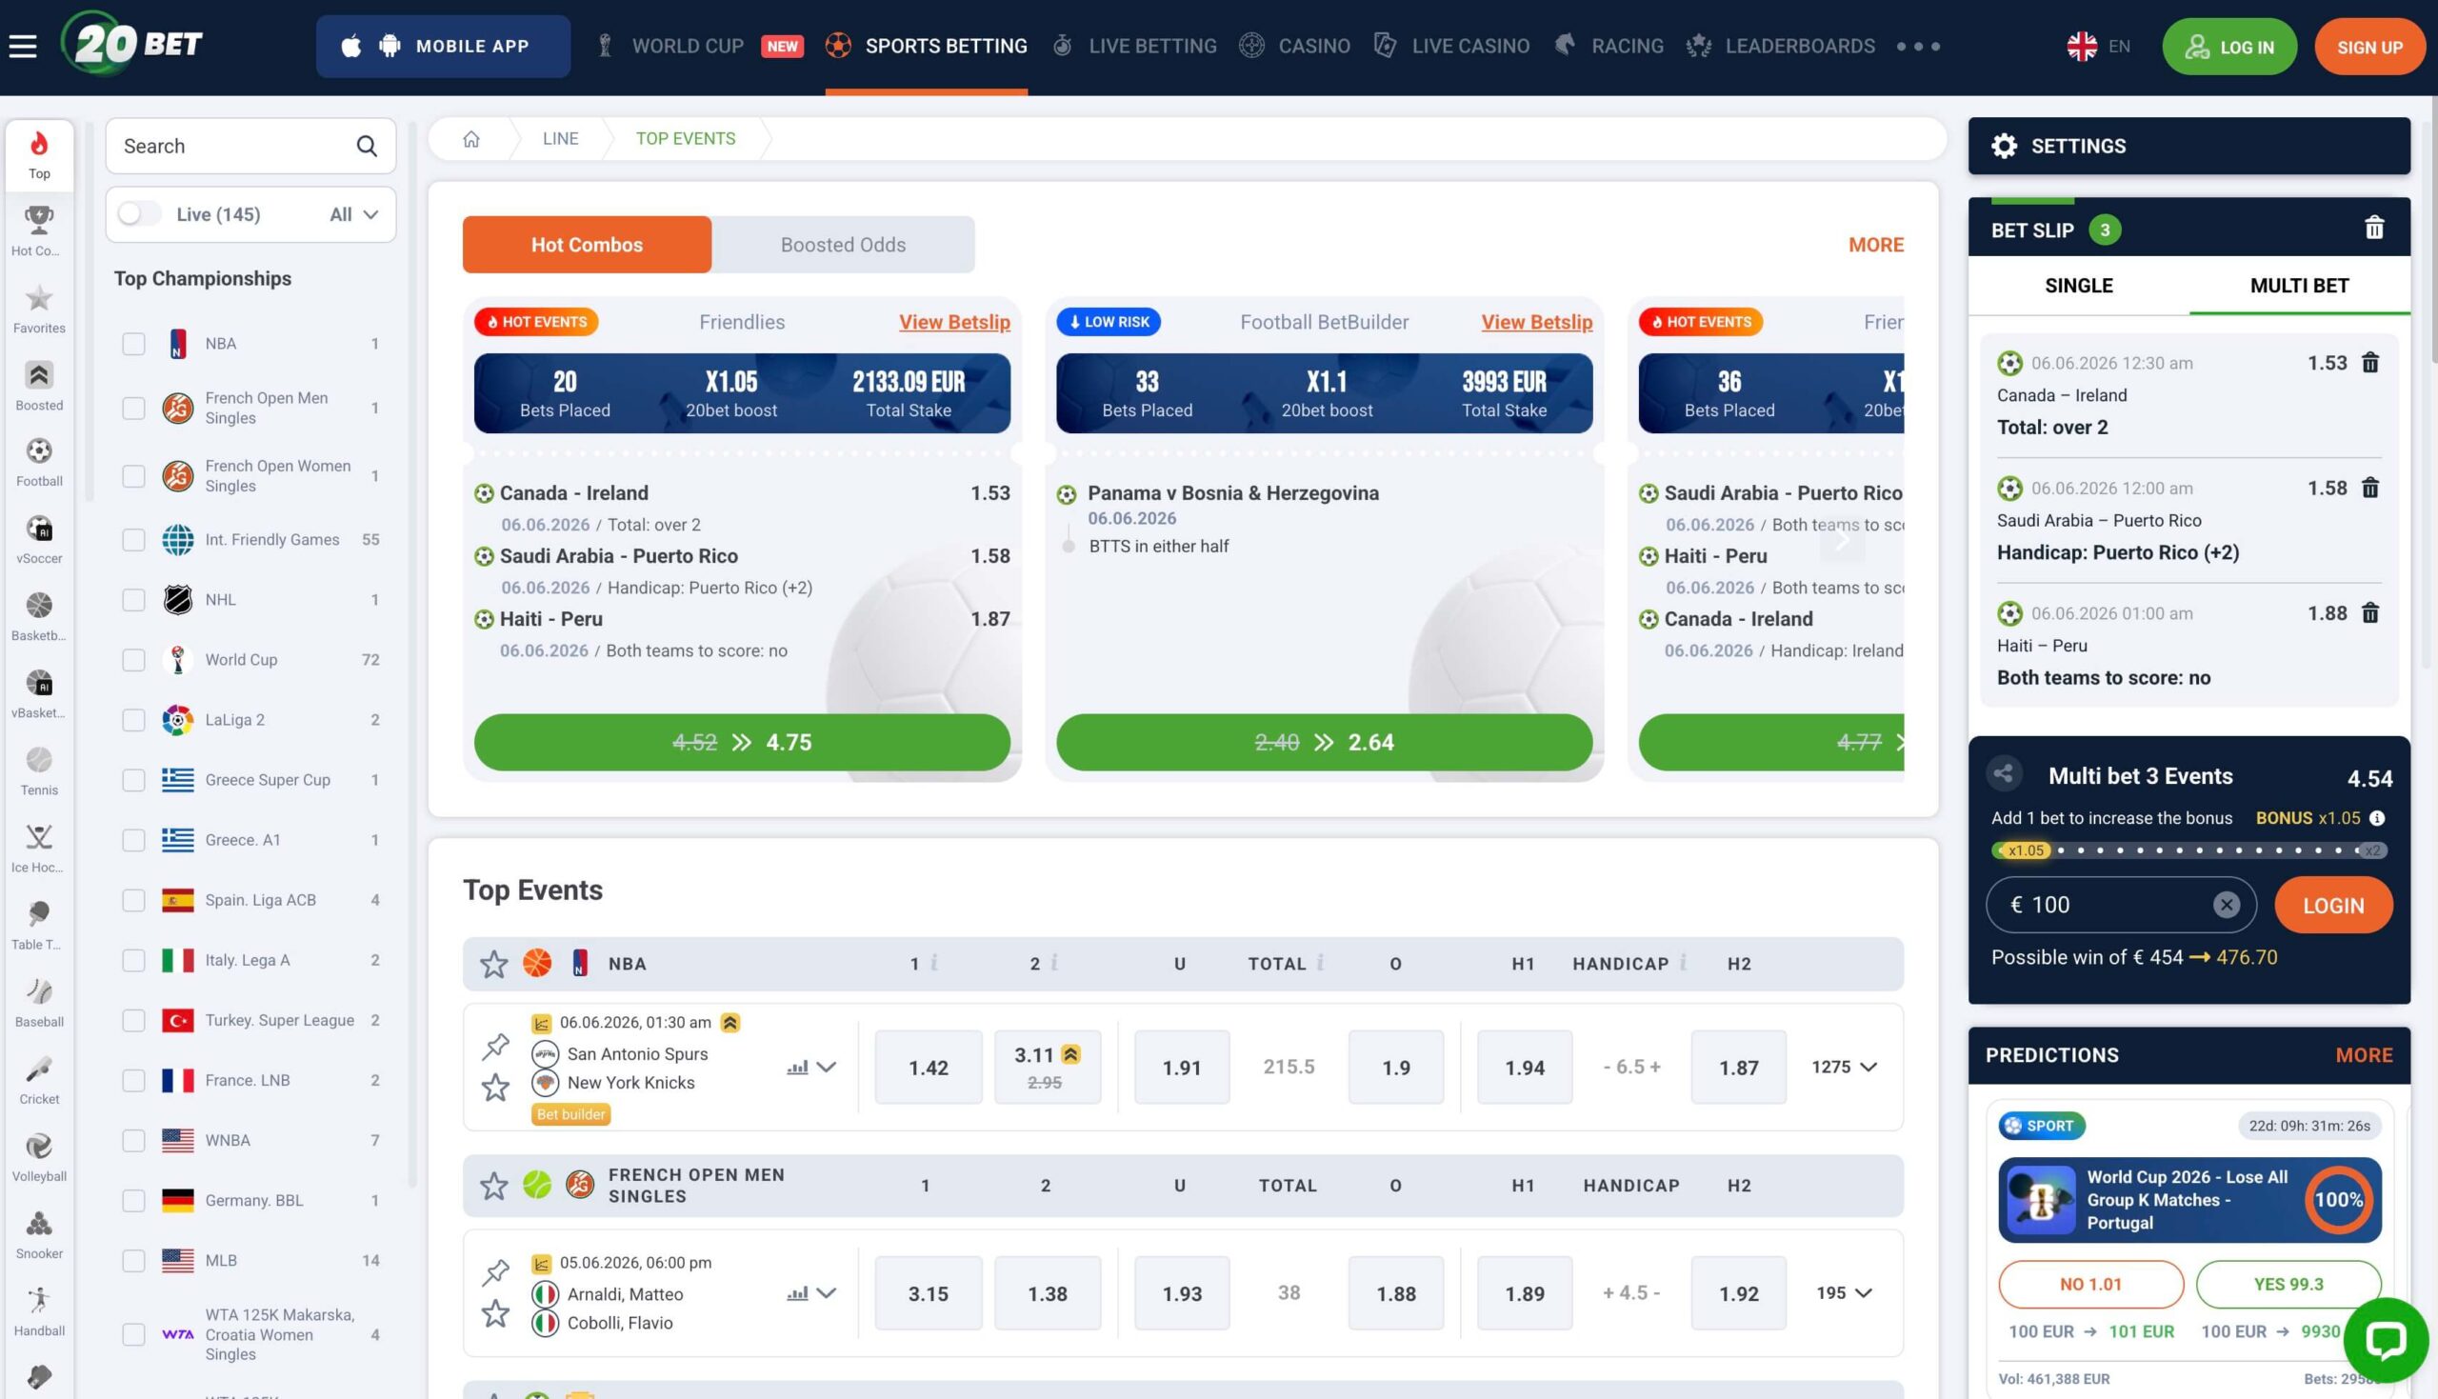Pin the Spurs vs Knicks match
Viewport: 2438px width, 1399px height.
pyautogui.click(x=495, y=1046)
